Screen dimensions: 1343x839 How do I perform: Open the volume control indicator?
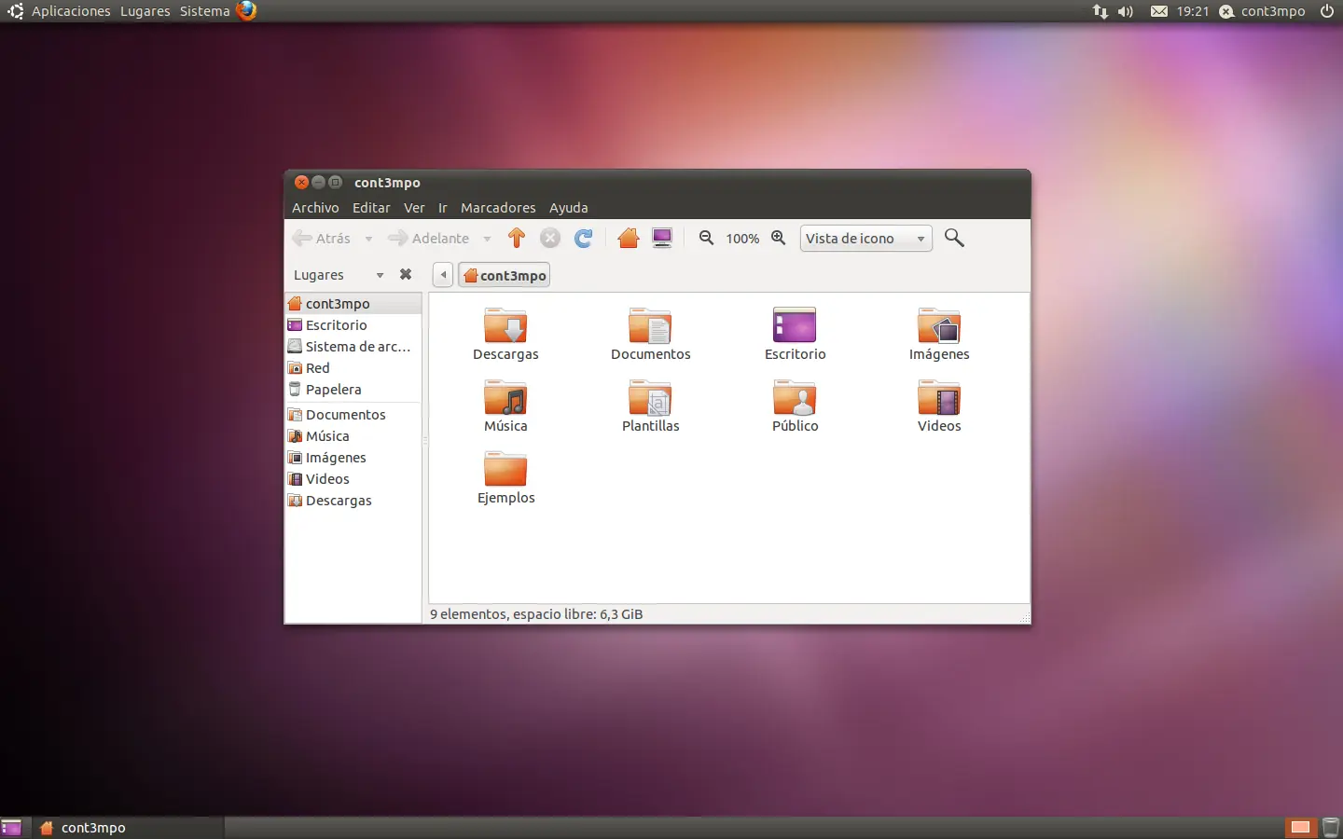[x=1126, y=11]
